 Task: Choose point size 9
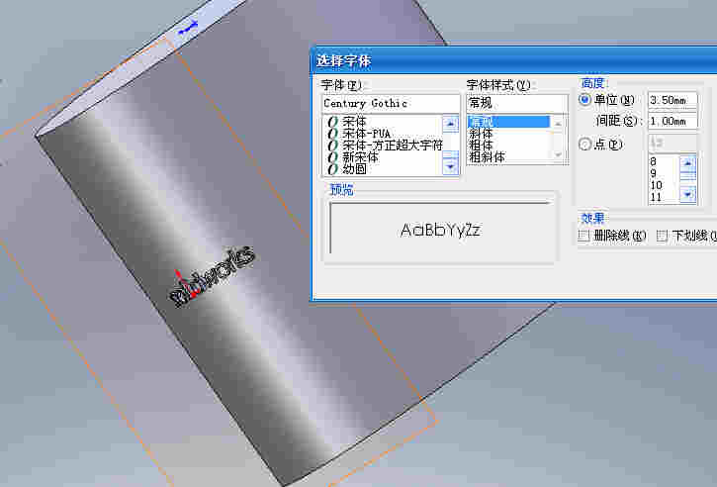pos(654,173)
